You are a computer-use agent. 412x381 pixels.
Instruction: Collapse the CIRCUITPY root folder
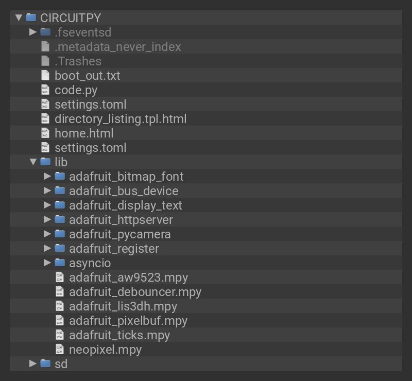point(19,18)
